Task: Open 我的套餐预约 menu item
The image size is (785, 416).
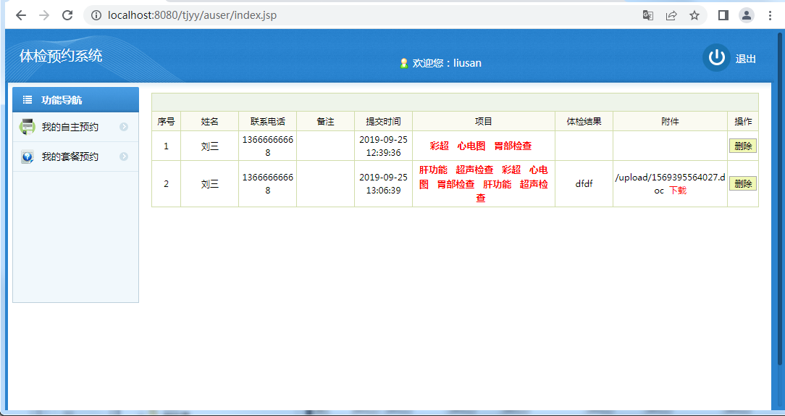Action: coord(75,157)
